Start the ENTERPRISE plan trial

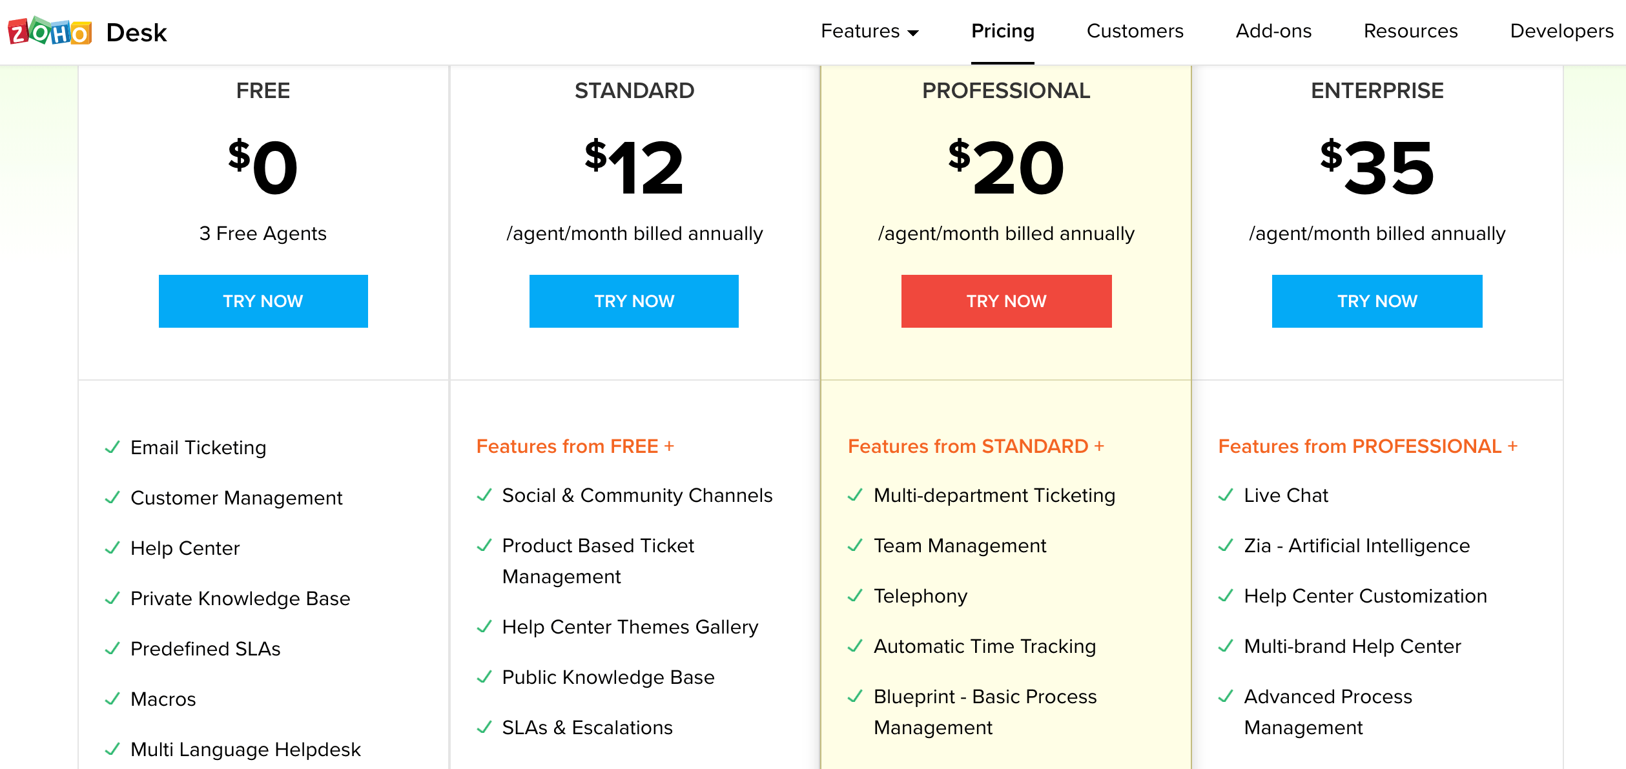1377,301
